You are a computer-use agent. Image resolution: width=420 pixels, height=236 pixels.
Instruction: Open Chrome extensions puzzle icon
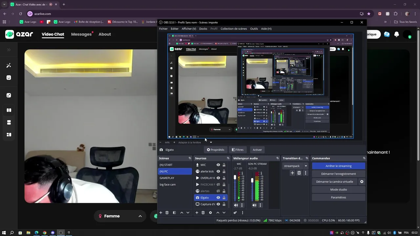point(395,14)
